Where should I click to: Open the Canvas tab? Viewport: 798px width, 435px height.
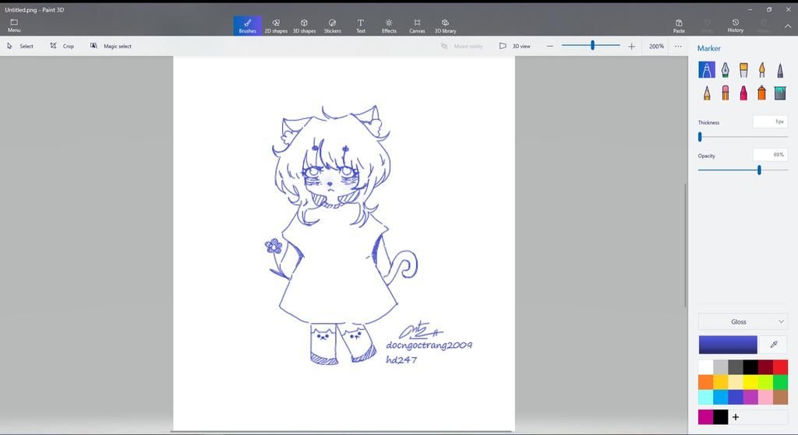pyautogui.click(x=417, y=26)
